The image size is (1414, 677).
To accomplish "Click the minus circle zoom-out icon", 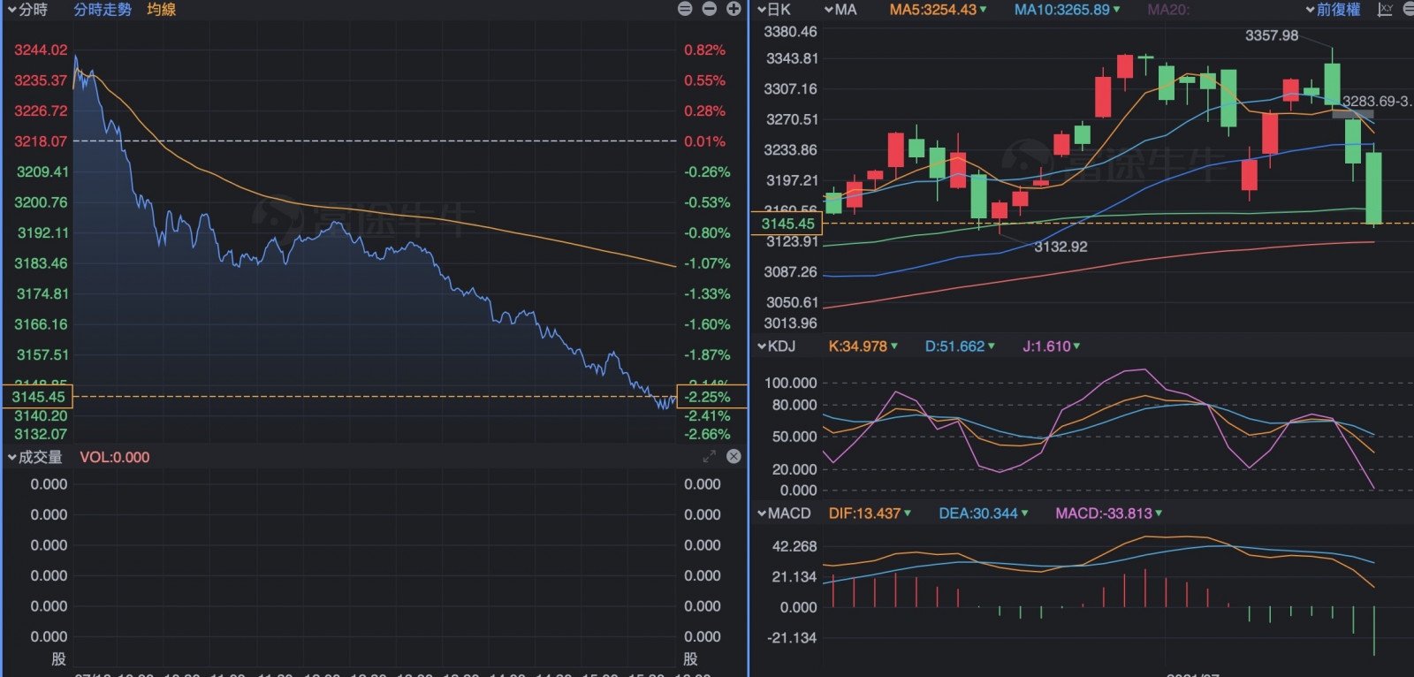I will (709, 9).
